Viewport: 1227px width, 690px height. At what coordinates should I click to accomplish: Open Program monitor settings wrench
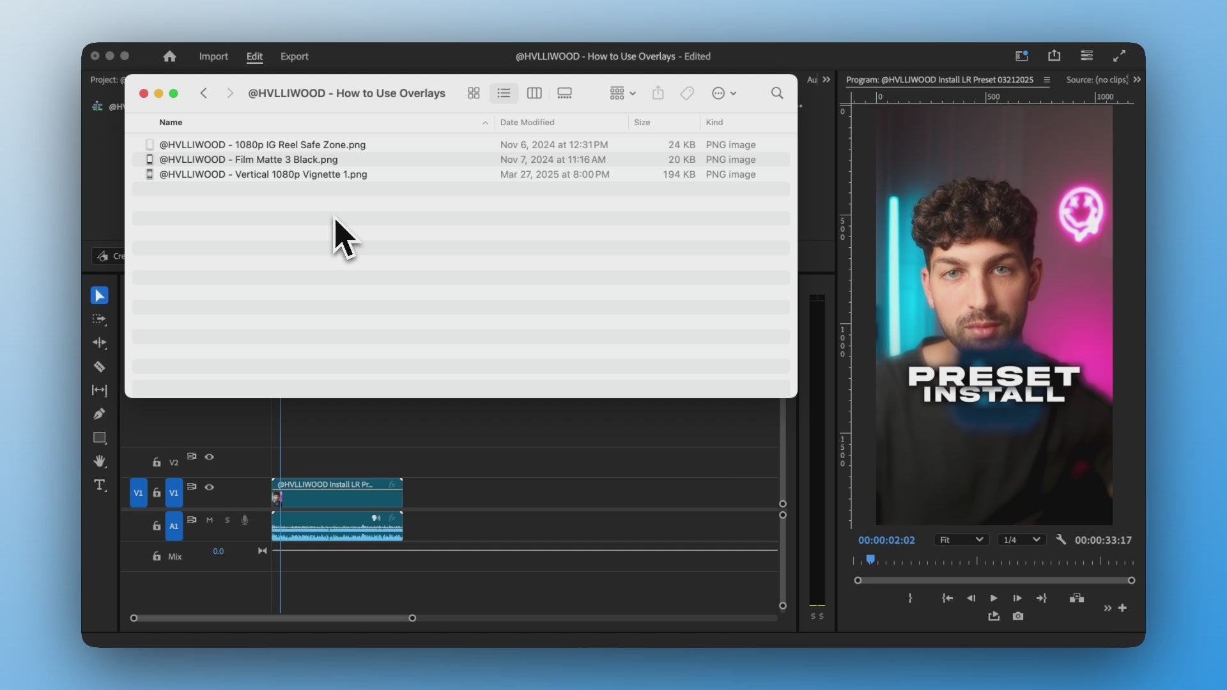click(x=1061, y=540)
